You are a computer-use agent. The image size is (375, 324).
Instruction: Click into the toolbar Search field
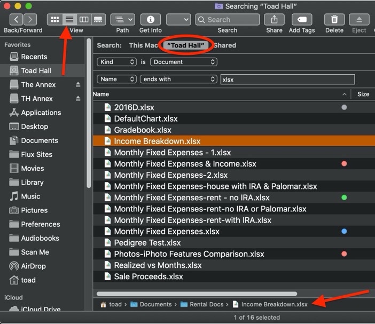(x=228, y=19)
